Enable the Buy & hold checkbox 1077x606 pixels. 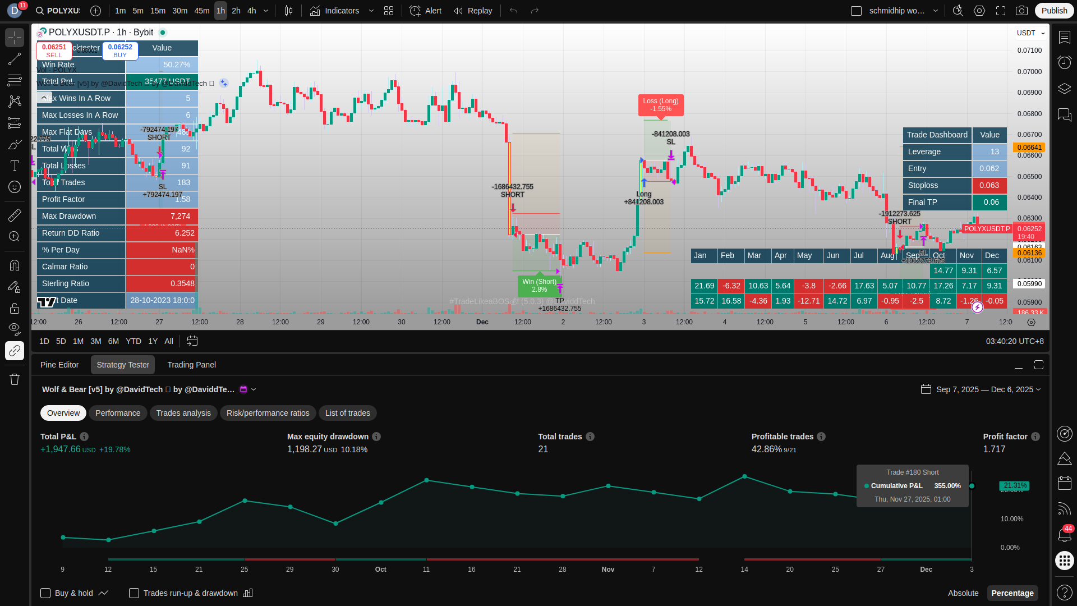46,593
